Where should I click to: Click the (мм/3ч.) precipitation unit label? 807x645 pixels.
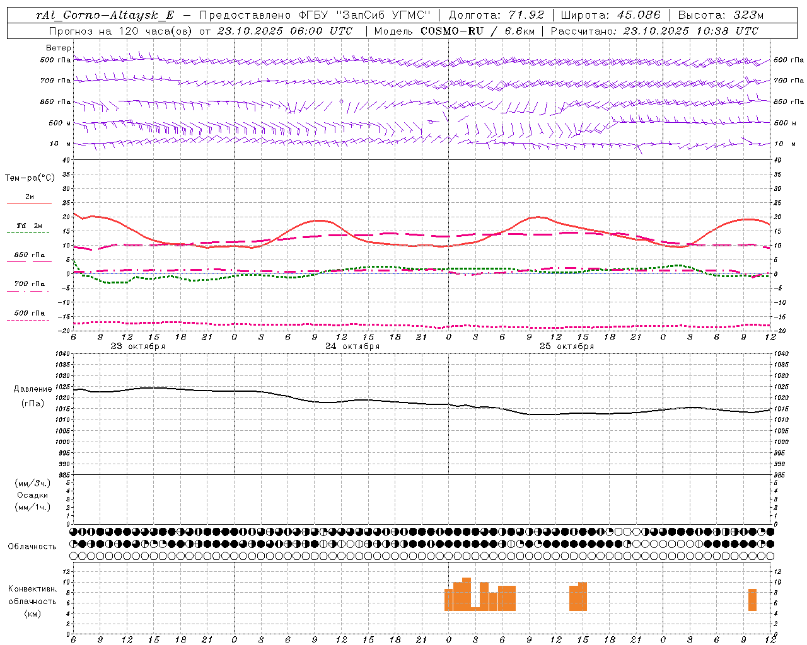click(x=33, y=483)
